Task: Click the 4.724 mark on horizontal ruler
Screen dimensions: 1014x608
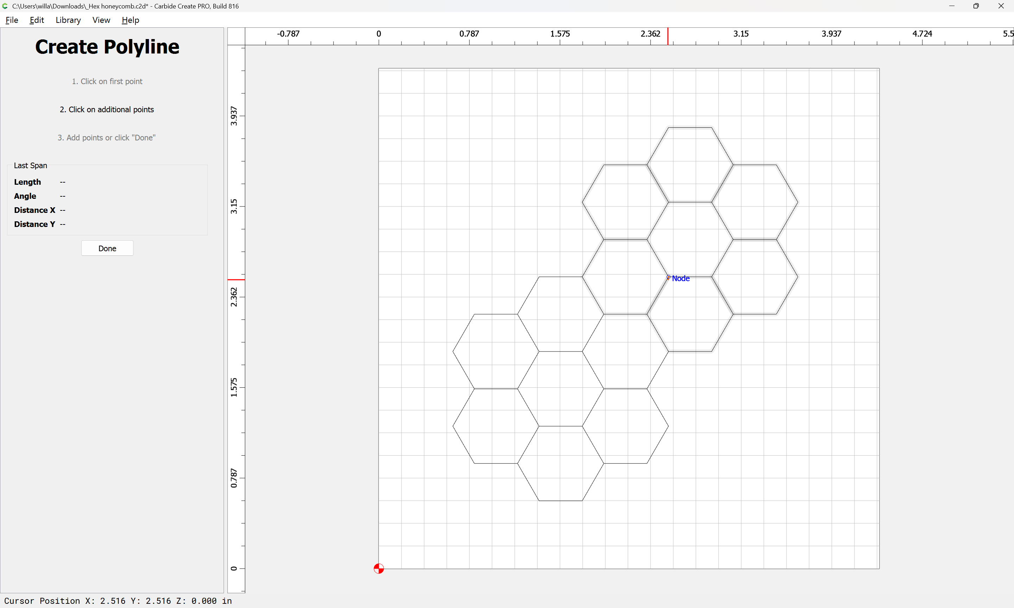Action: [922, 33]
